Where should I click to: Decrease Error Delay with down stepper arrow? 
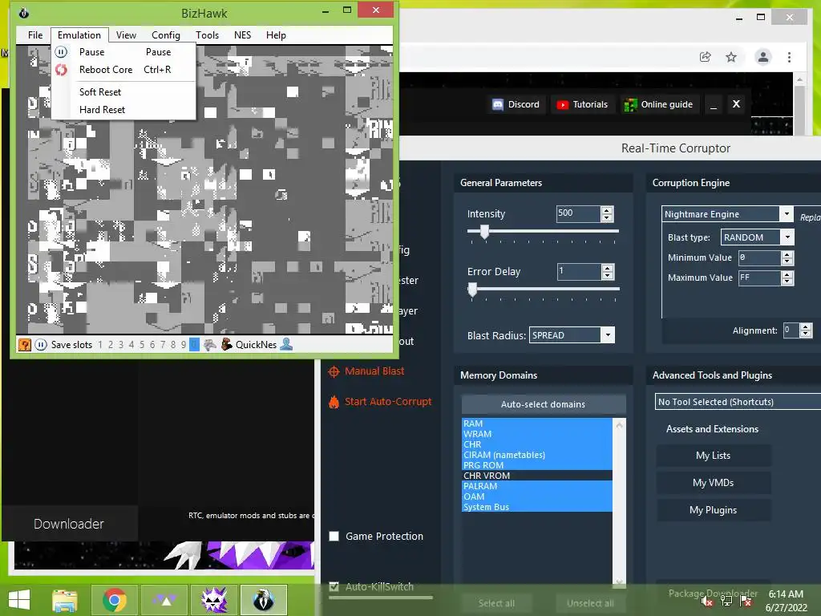[x=608, y=276]
